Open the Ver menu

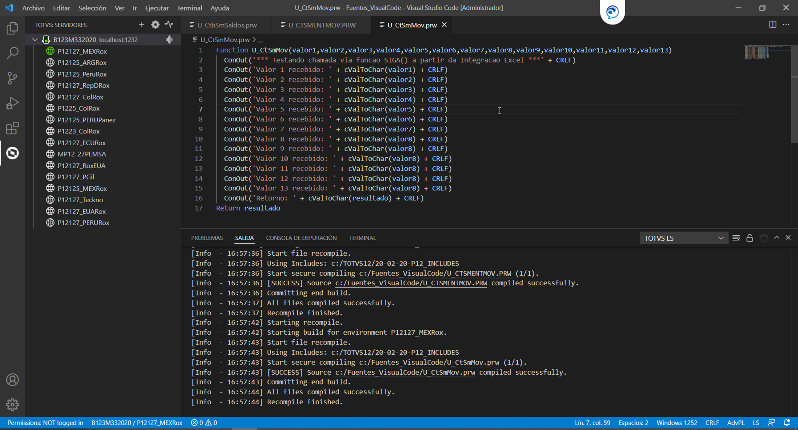(120, 8)
